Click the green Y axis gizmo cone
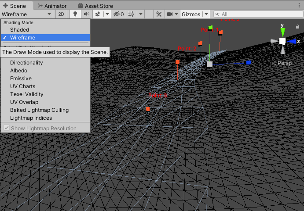 pos(283,32)
